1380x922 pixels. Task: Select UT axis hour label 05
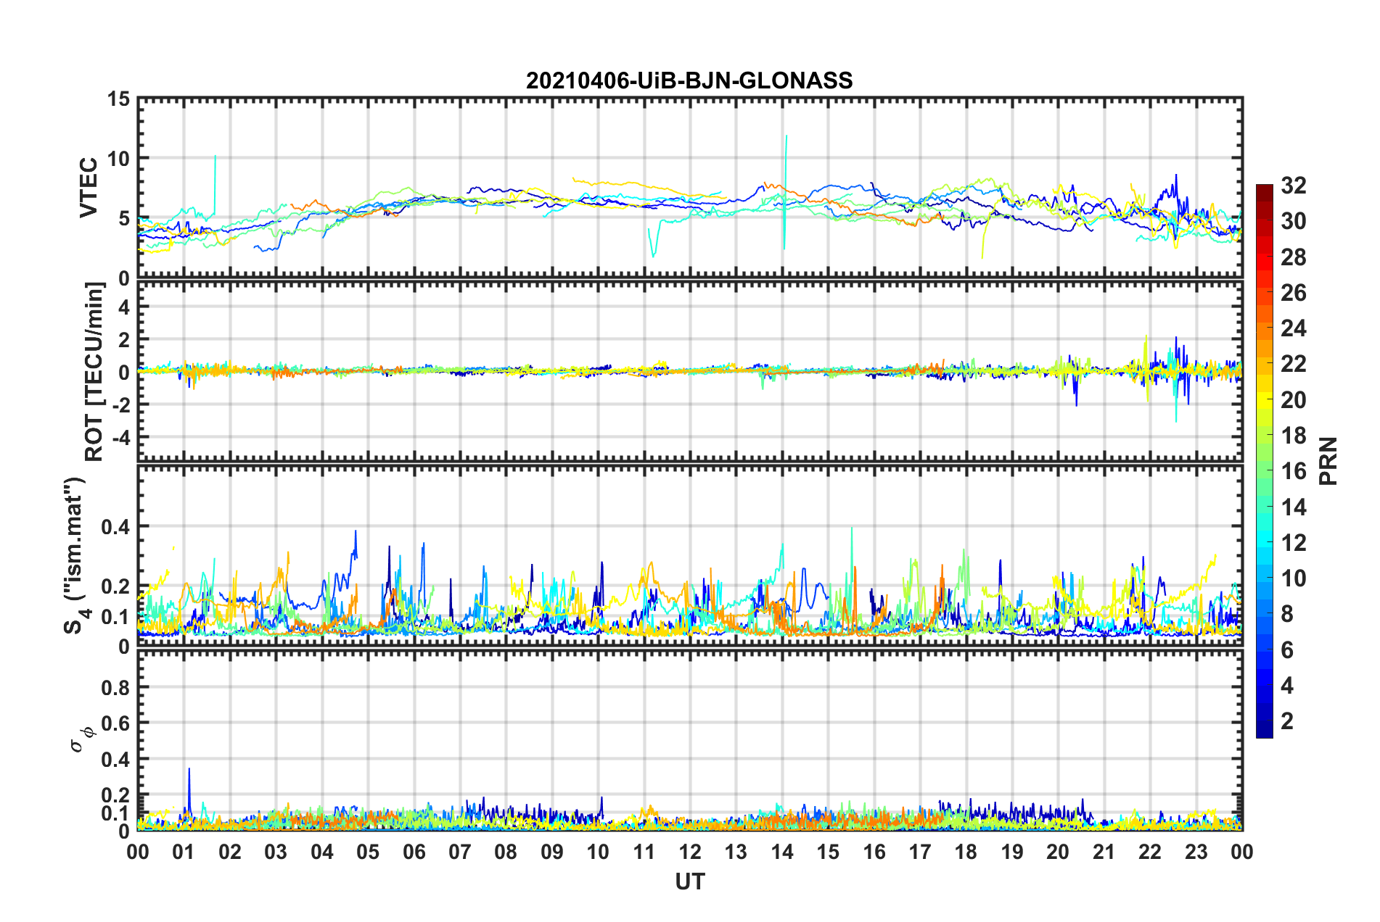(x=368, y=852)
